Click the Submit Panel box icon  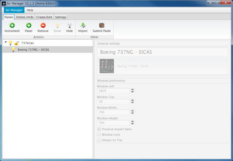coord(102,25)
